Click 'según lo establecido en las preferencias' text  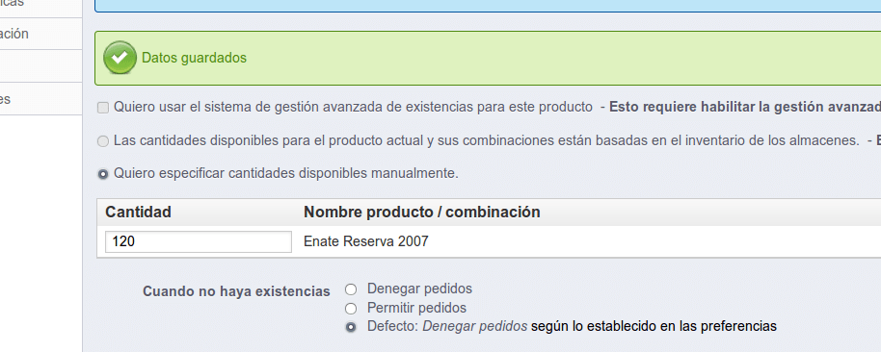point(654,326)
